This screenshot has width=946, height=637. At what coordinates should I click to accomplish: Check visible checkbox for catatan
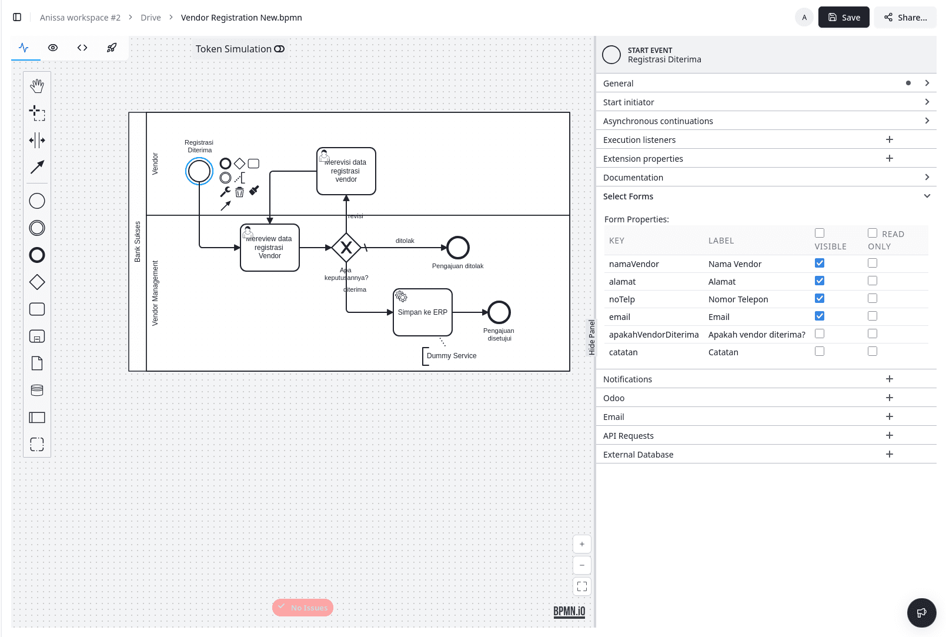coord(820,352)
